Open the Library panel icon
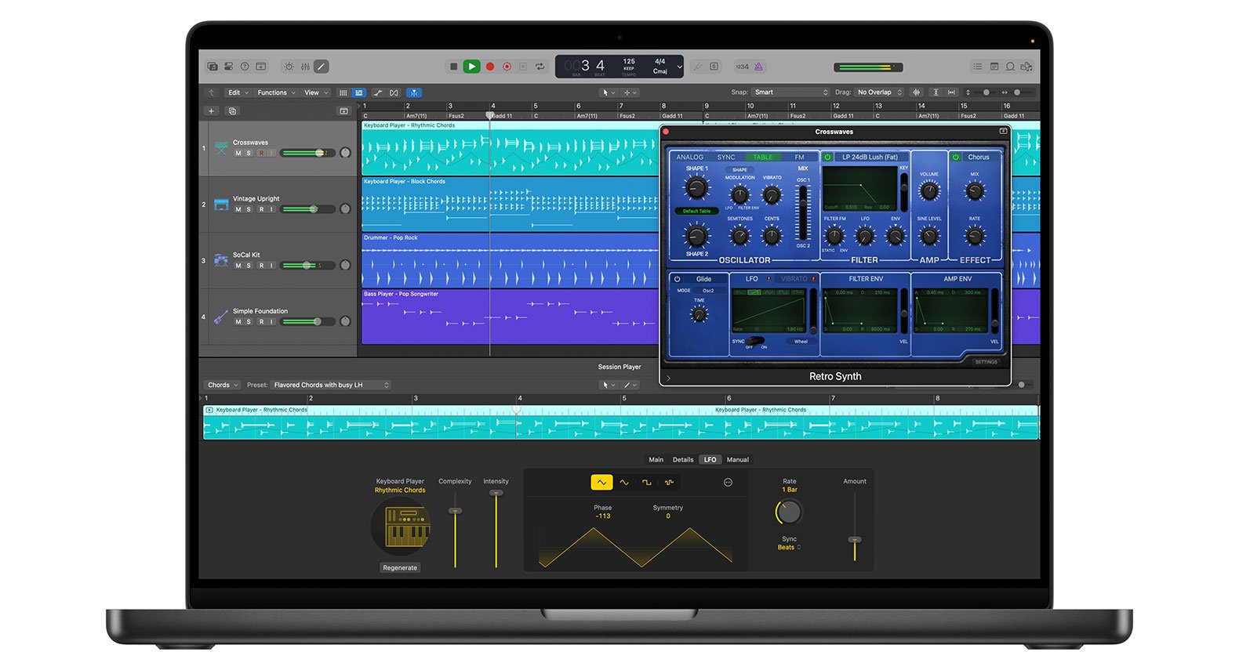The width and height of the screenshot is (1239, 670). pos(213,67)
